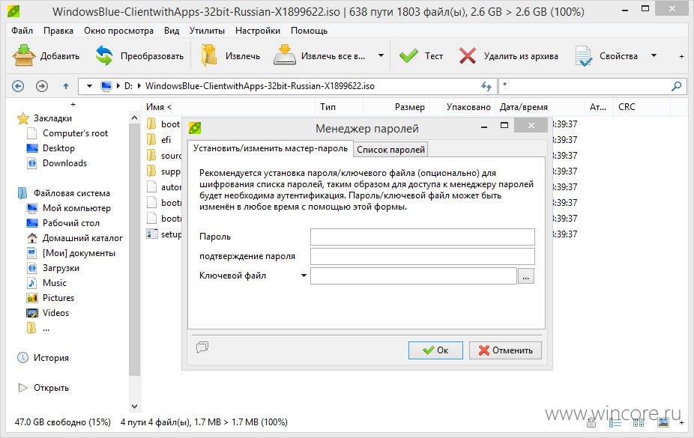Screen dimensions: 694x438
Task: Click the подтверждение пароля input field
Action: 422,256
